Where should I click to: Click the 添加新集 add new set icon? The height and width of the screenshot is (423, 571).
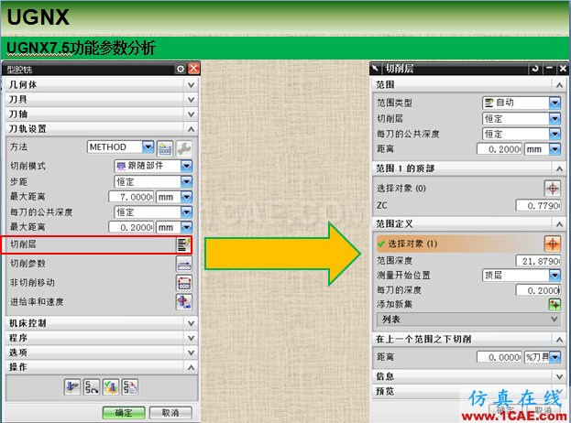[x=555, y=304]
